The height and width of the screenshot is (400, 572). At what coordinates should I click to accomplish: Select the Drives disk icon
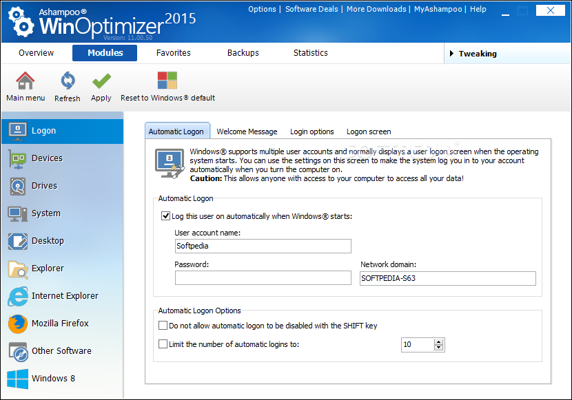pyautogui.click(x=17, y=186)
